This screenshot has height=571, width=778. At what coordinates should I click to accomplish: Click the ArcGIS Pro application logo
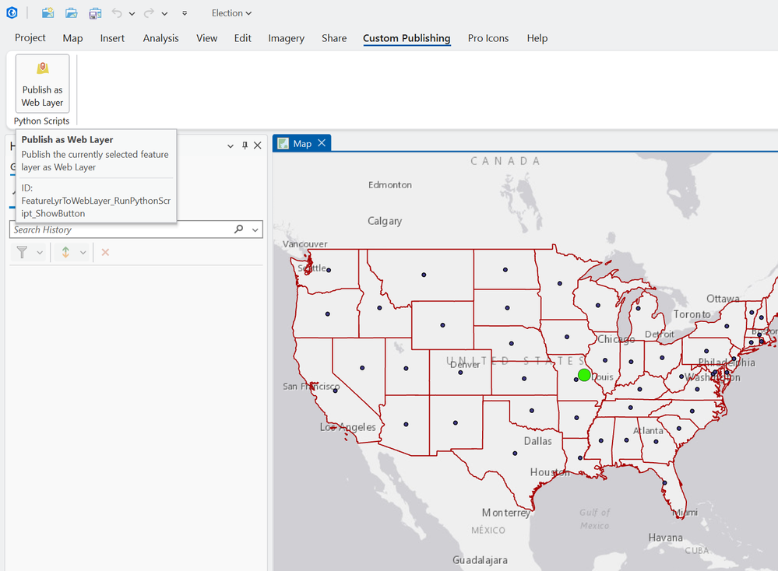point(12,13)
